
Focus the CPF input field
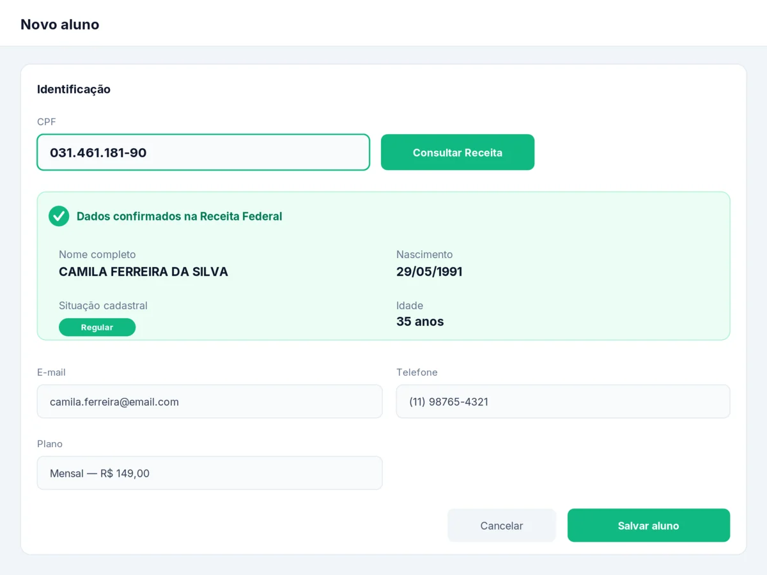pos(203,152)
